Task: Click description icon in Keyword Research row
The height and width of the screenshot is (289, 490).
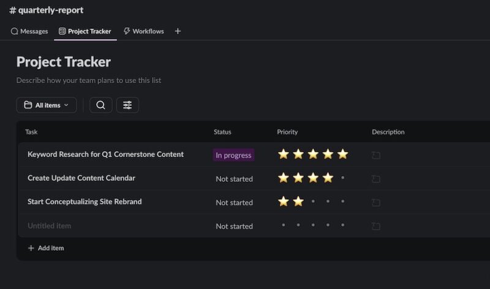Action: coord(375,155)
